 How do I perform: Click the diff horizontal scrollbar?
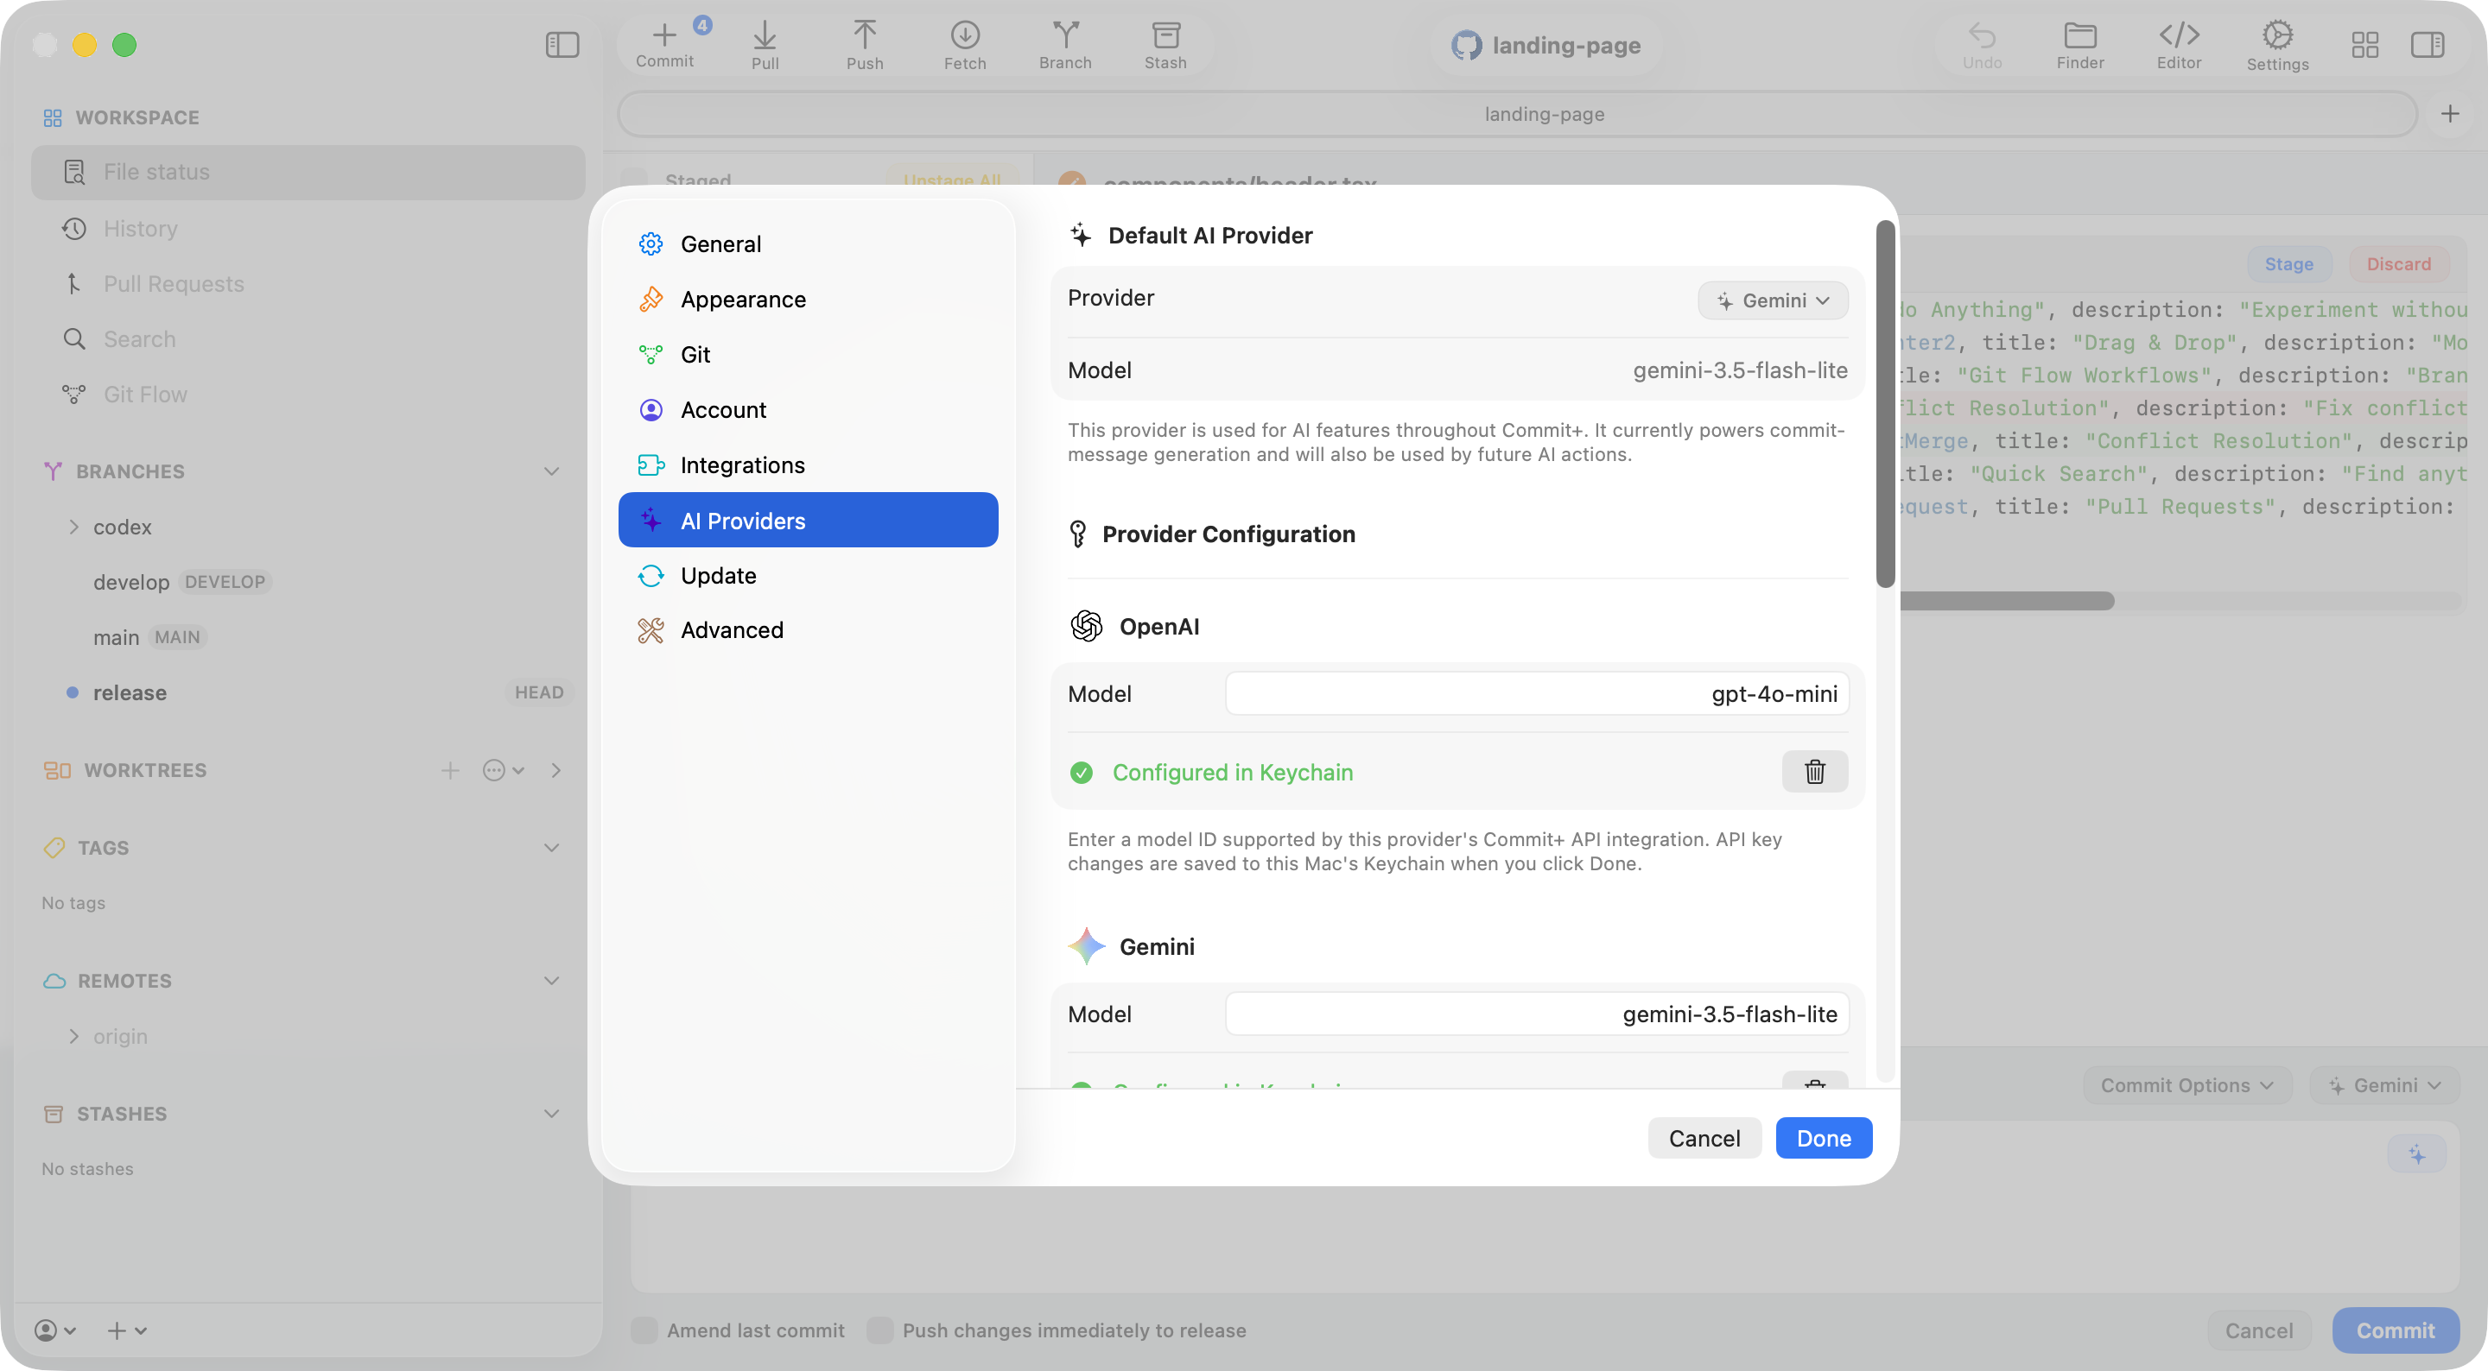point(2007,601)
